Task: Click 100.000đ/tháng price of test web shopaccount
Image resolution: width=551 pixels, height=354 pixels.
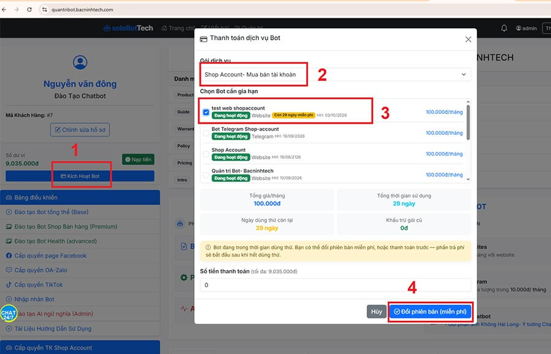Action: (444, 112)
